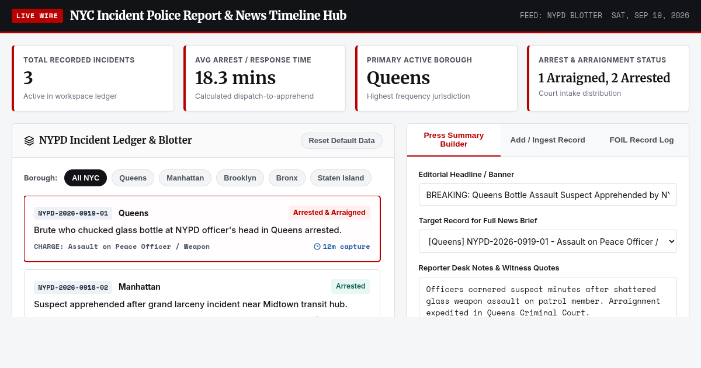Click the Primary Active Borough Queens value

click(x=398, y=78)
